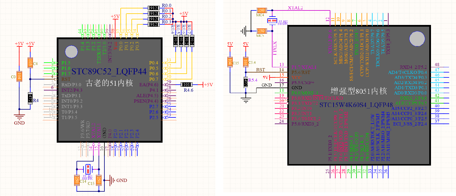
Task: Select resistor R4.6 marked 101
Action: (186, 85)
